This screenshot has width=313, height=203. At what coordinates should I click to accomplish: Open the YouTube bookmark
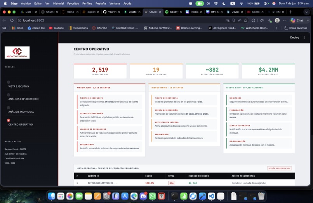point(56,28)
